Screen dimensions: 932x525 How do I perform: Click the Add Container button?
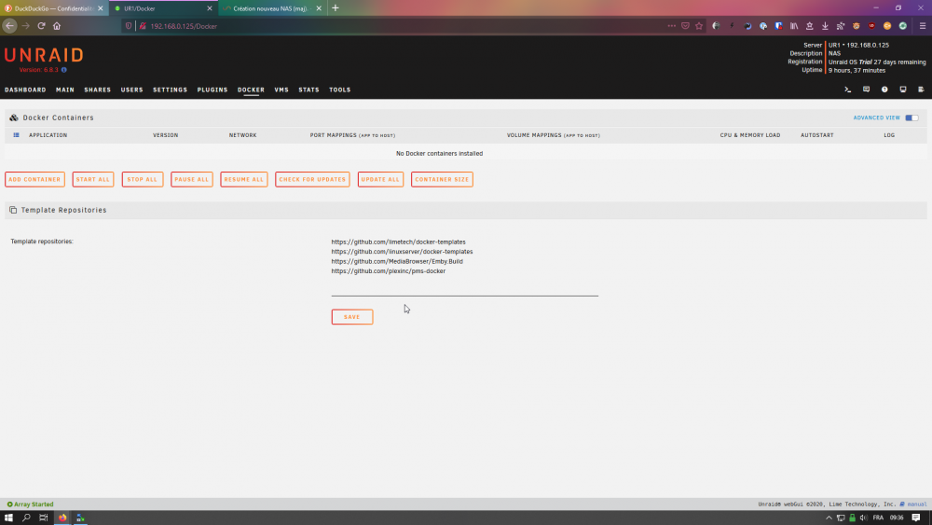[x=34, y=179]
